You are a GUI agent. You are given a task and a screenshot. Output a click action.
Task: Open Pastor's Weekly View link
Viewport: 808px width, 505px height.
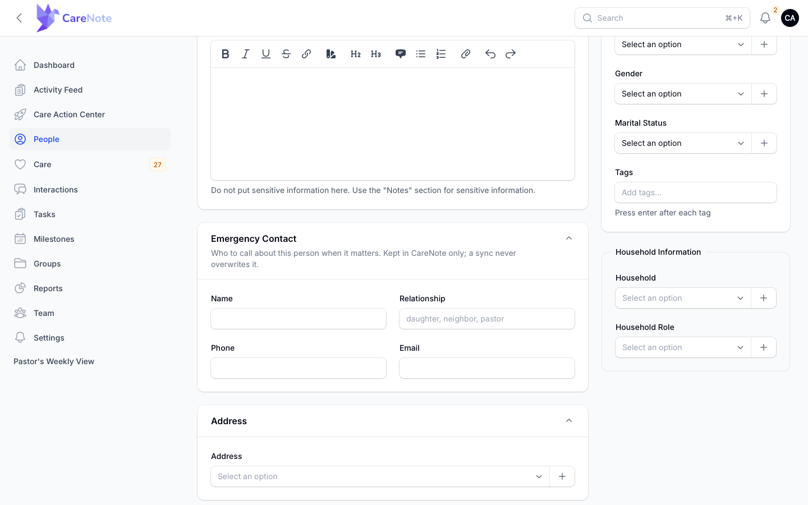point(54,361)
